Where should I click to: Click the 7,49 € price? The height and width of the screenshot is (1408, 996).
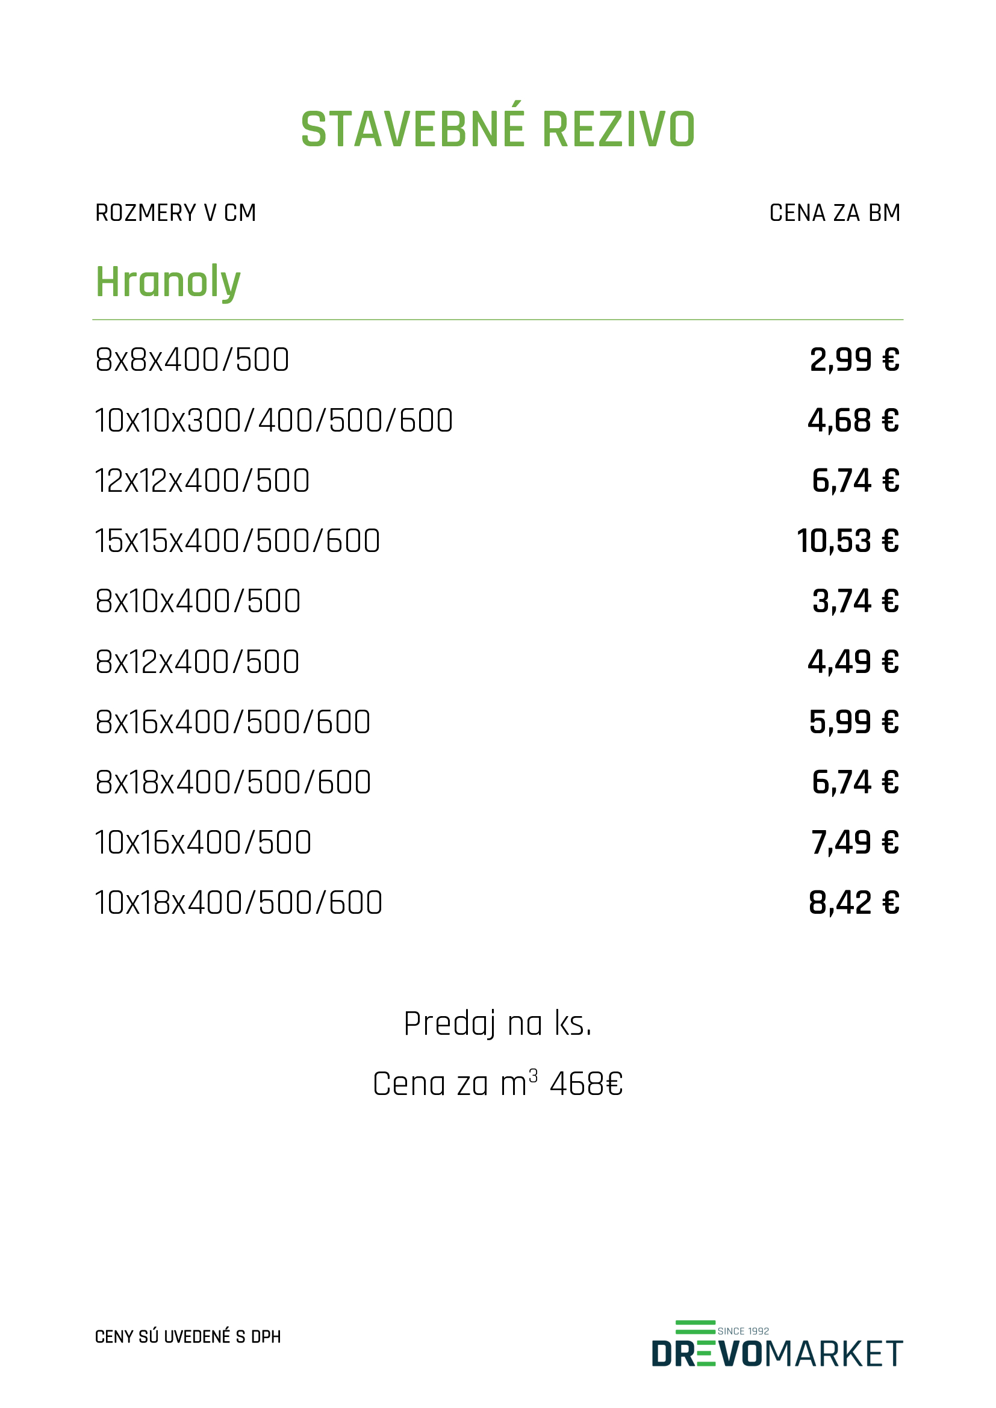coord(856,843)
